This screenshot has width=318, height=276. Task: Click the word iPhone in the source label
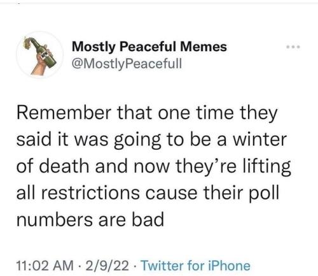[229, 266]
